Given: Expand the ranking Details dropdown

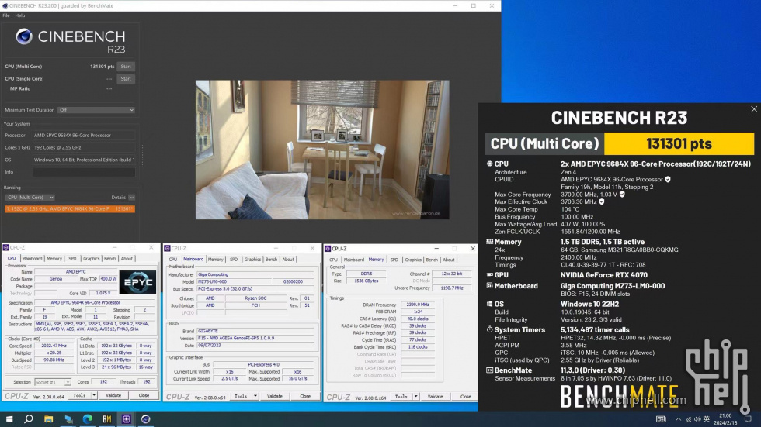Looking at the screenshot, I should click(131, 198).
